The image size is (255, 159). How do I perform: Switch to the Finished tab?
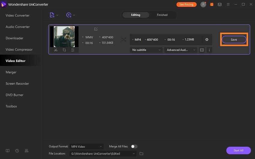pyautogui.click(x=162, y=15)
